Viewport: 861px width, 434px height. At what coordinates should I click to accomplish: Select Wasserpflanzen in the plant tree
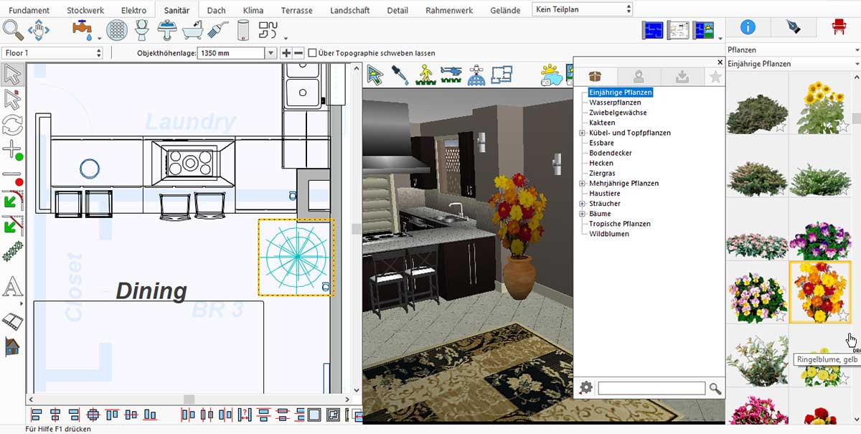click(615, 103)
